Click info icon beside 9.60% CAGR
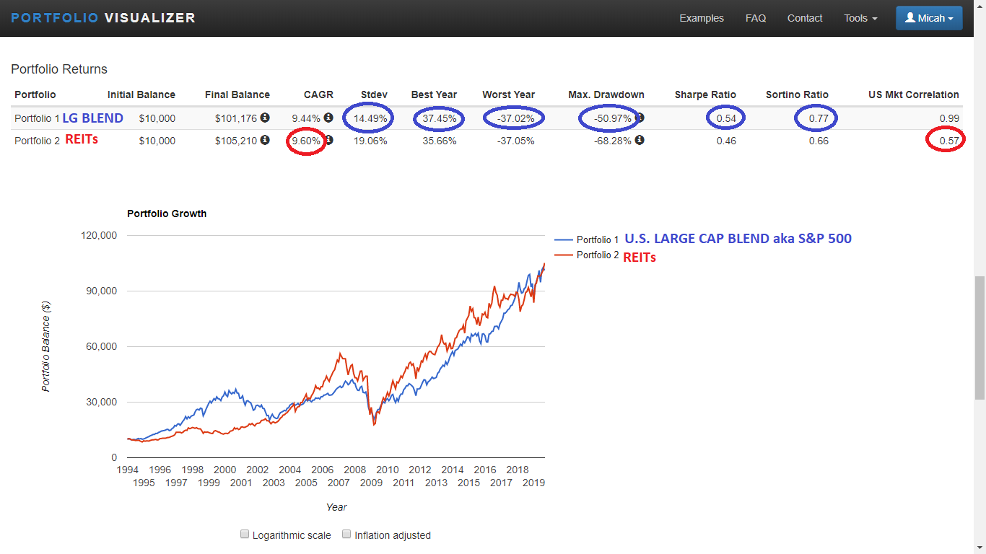Screen dimensions: 986x554 pyautogui.click(x=328, y=140)
